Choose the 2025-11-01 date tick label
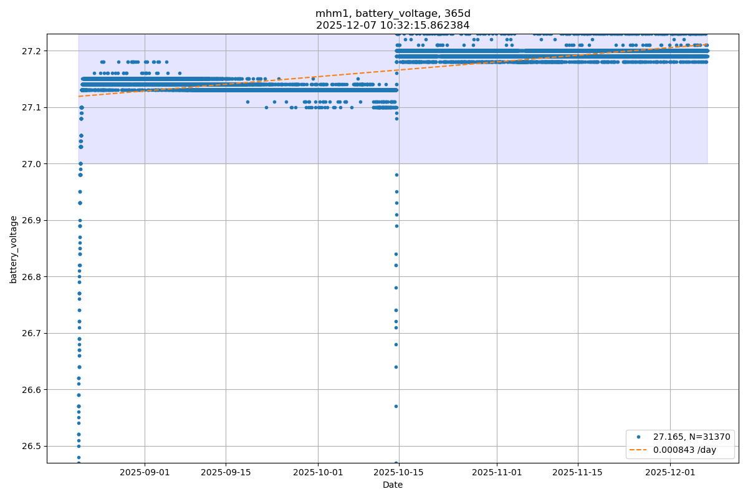 point(497,473)
